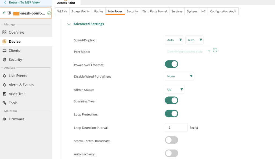Disable the Power over Ethernet toggle

(x=171, y=64)
